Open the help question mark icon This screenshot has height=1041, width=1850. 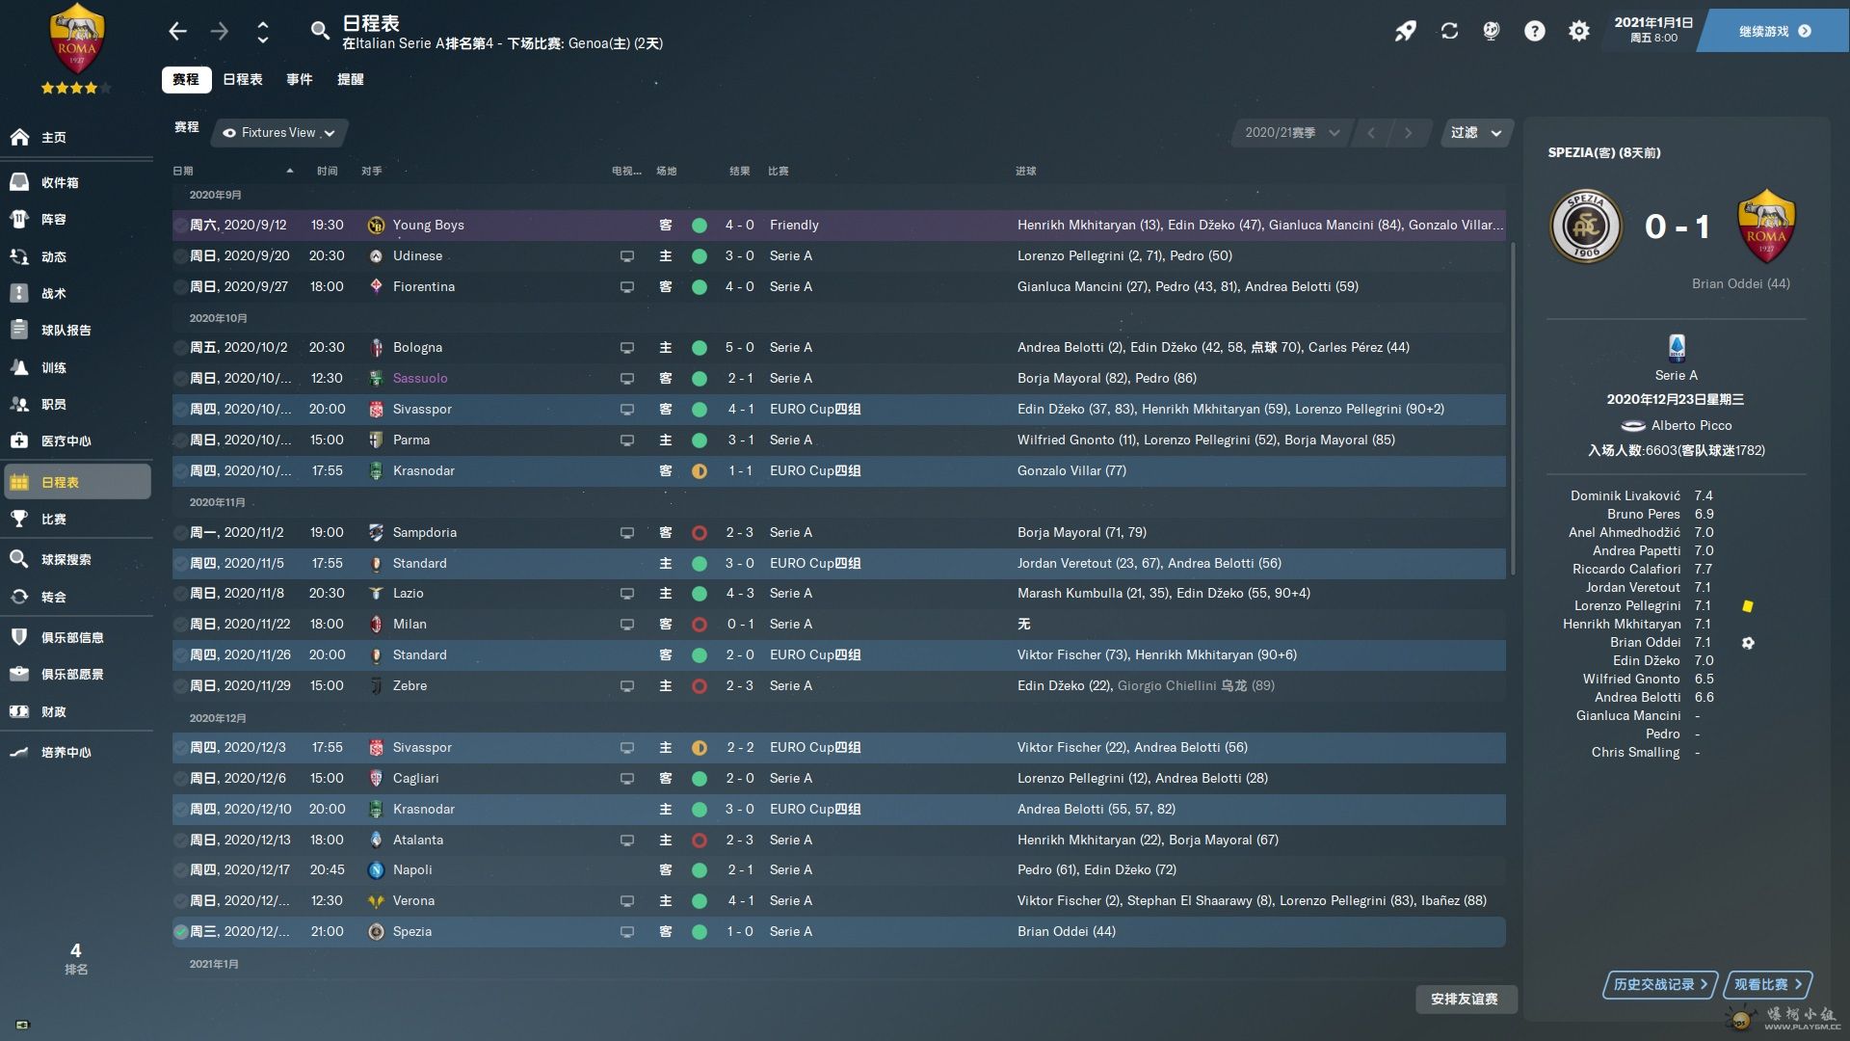point(1535,31)
